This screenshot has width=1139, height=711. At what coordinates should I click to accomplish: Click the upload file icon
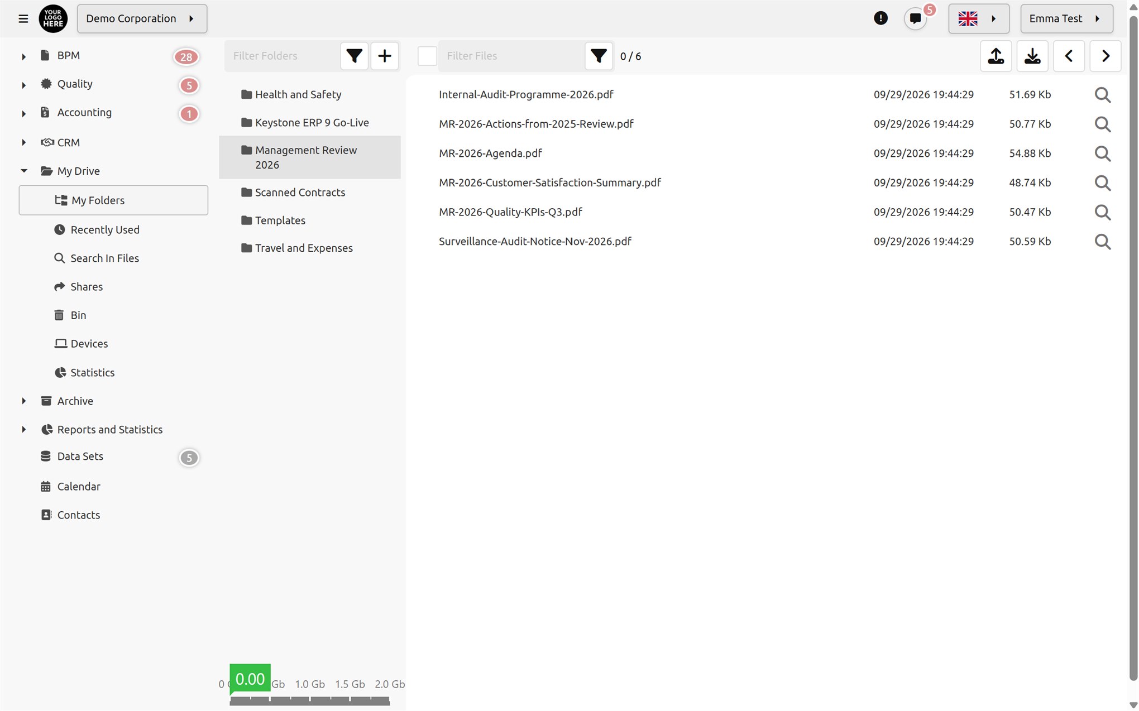pyautogui.click(x=996, y=56)
